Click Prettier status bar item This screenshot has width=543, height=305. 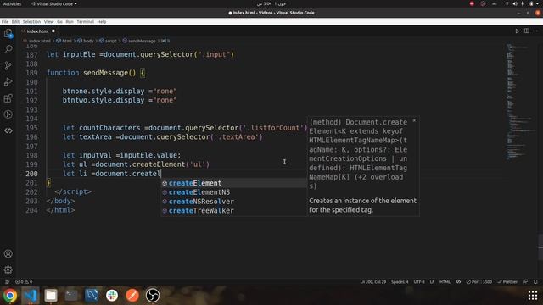507,282
